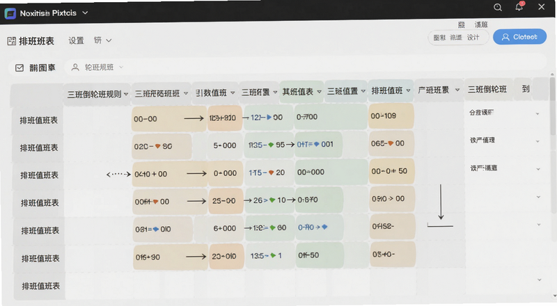The height and width of the screenshot is (306, 557).
Task: Select the 00-109 shift cell
Action: pos(391,116)
